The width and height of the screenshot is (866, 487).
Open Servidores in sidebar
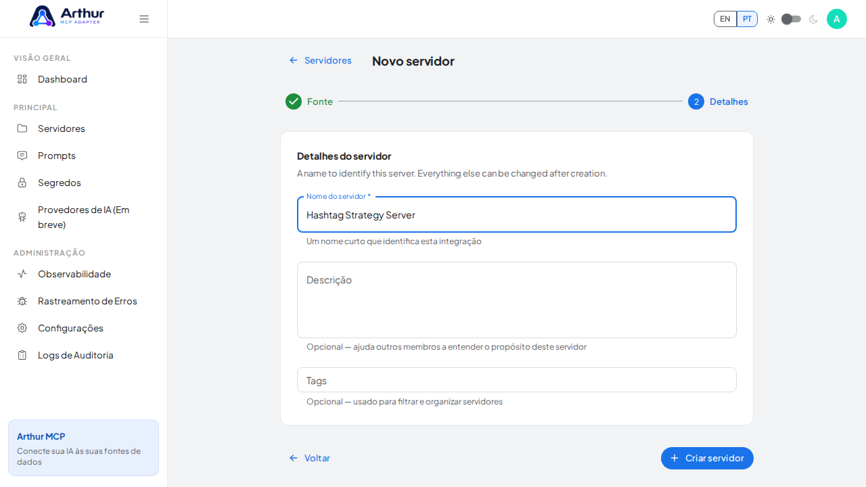(83, 129)
